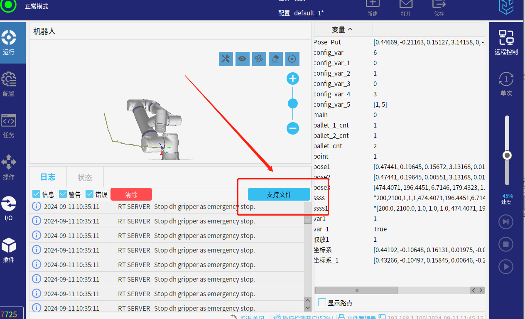The width and height of the screenshot is (525, 319).
Task: Click the trajectory path icon in 3D view
Action: pyautogui.click(x=259, y=59)
